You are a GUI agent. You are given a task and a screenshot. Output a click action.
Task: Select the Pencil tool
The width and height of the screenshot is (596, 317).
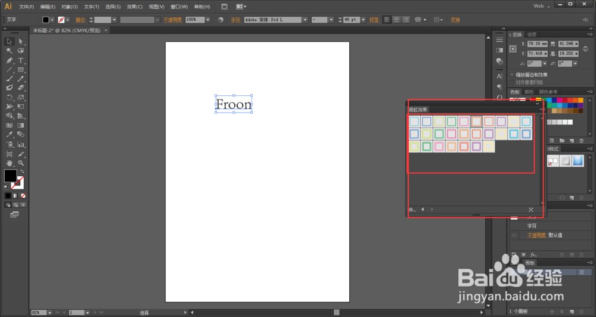[21, 79]
